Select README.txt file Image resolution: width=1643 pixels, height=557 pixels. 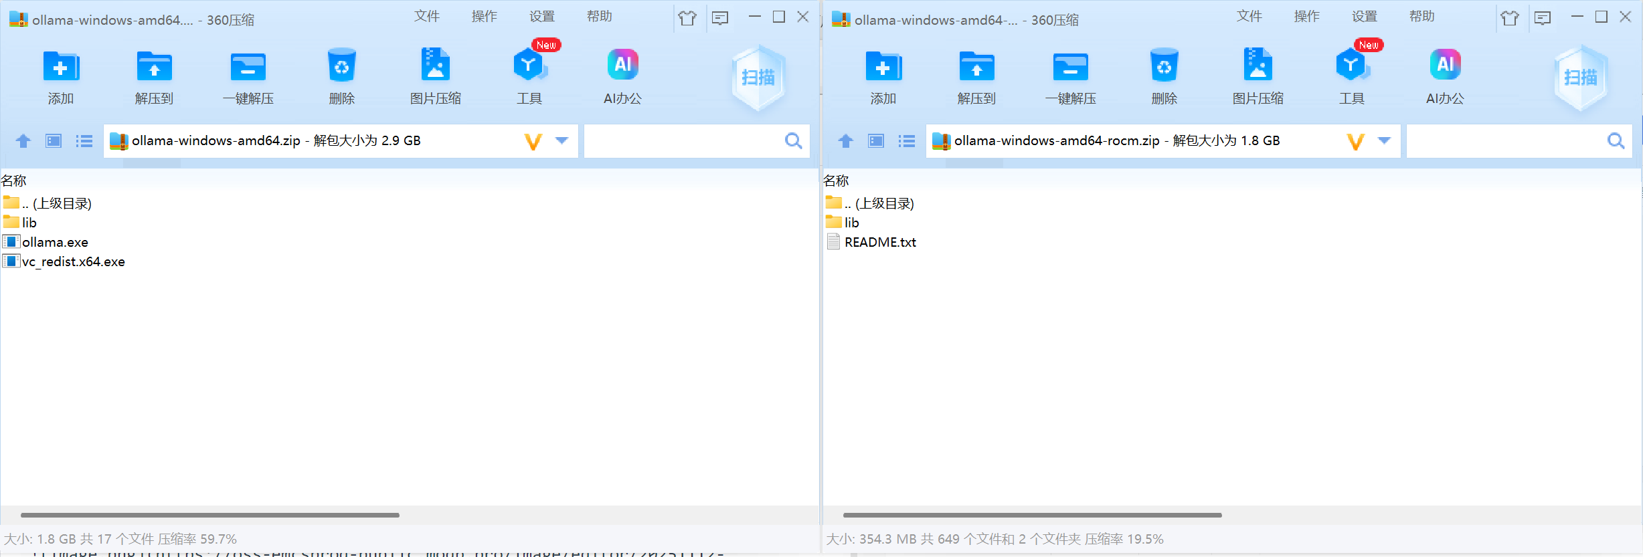872,242
